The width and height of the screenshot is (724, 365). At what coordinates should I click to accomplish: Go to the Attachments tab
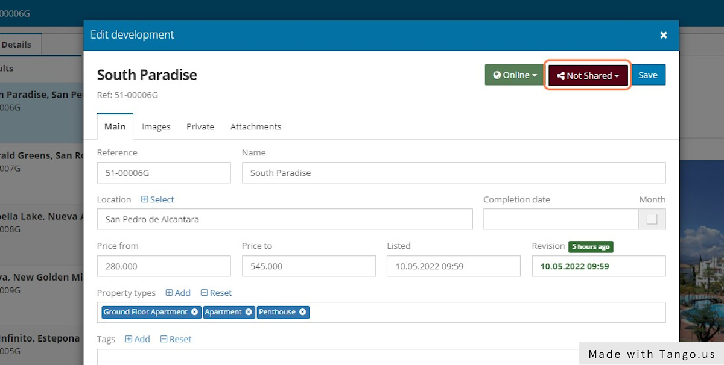(256, 126)
